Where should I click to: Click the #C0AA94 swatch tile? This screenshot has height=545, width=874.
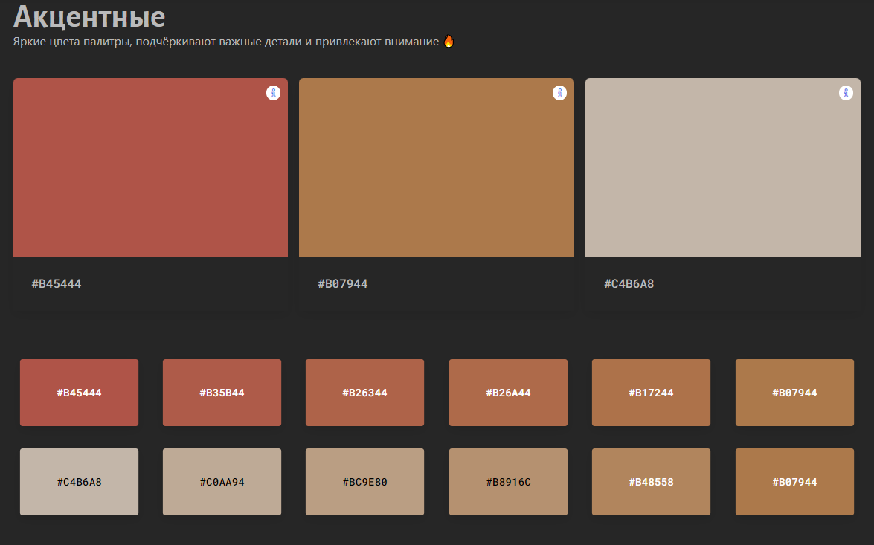point(222,482)
